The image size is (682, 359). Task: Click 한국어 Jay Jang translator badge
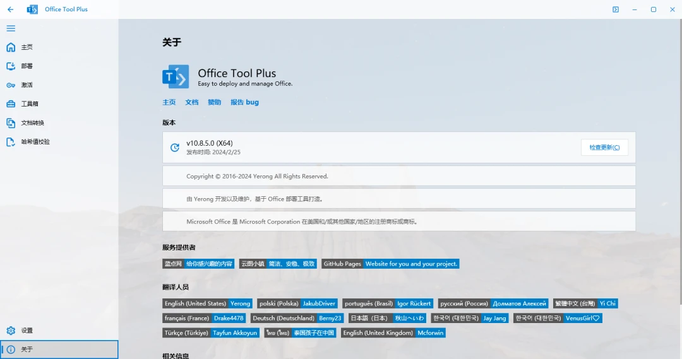[x=470, y=318]
